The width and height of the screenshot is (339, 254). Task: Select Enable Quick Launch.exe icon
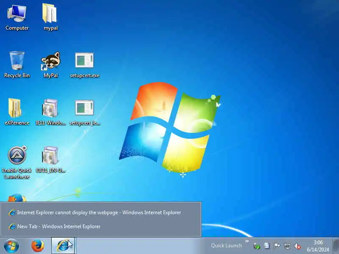coord(17,162)
